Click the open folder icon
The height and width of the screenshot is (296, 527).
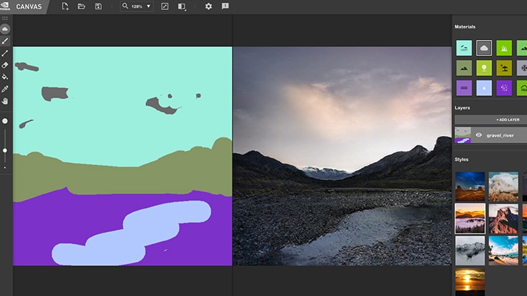(82, 6)
